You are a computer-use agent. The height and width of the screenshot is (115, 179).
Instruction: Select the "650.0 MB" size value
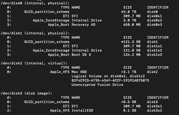(132, 25)
